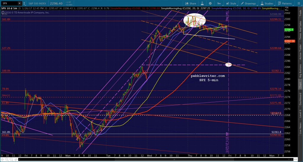Click the list menu icon at top right
The width and height of the screenshot is (303, 162).
[298, 3]
